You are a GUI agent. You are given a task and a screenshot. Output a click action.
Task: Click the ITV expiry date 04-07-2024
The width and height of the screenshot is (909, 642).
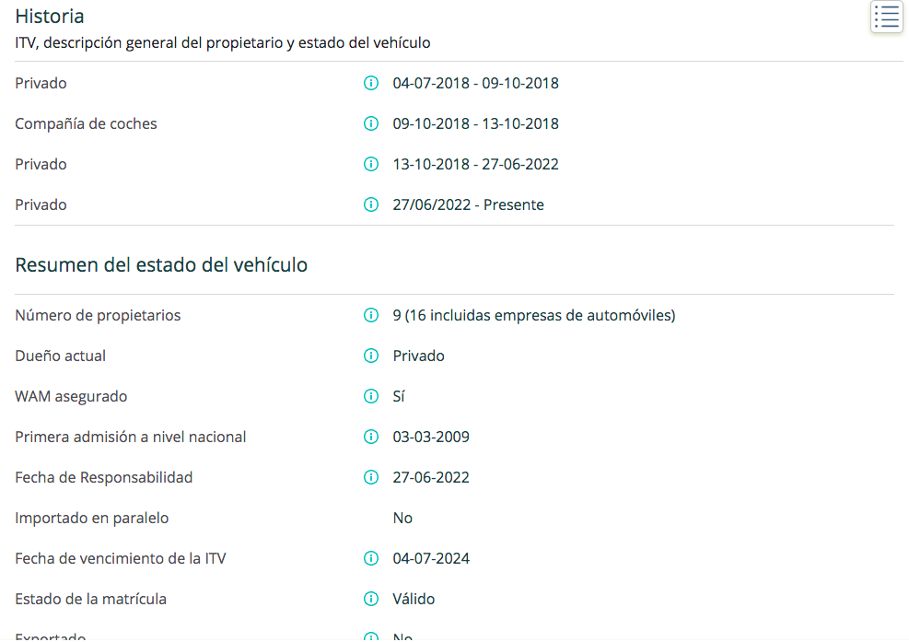tap(431, 558)
